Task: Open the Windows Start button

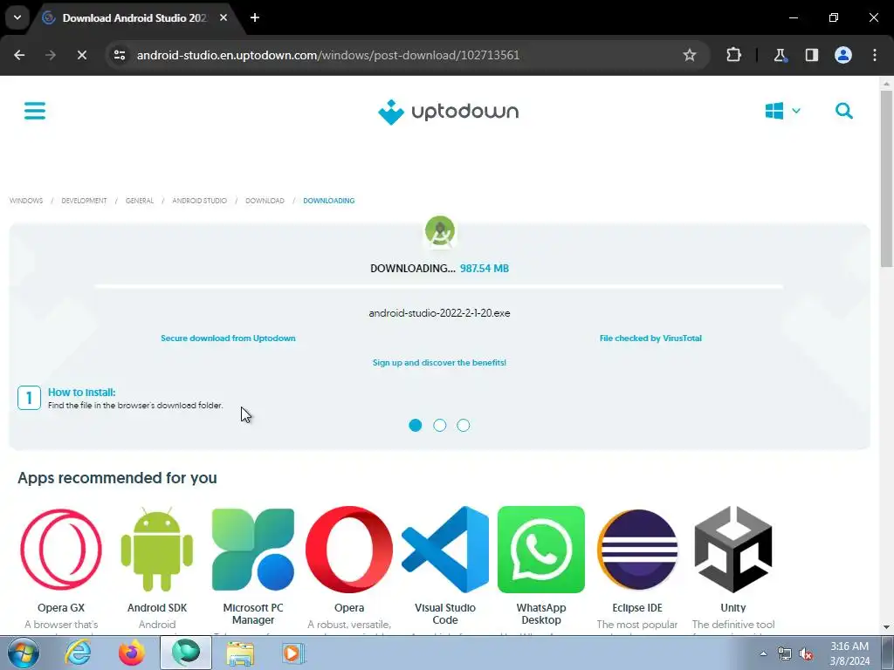Action: [23, 653]
